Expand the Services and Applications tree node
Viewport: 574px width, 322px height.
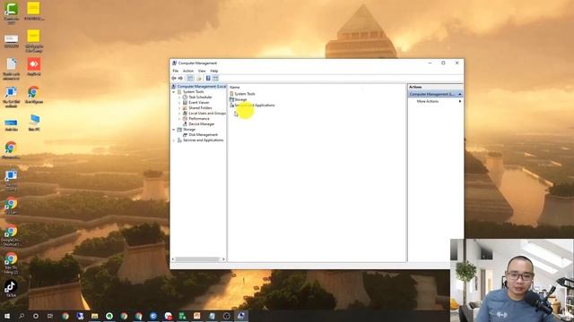[x=173, y=140]
